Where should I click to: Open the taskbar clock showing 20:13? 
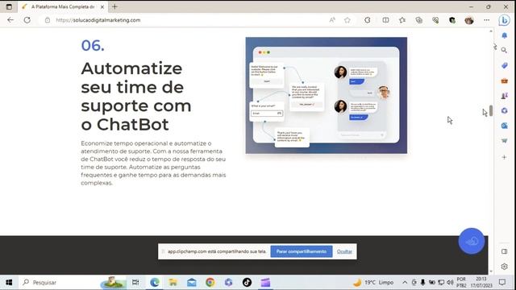[x=481, y=283]
